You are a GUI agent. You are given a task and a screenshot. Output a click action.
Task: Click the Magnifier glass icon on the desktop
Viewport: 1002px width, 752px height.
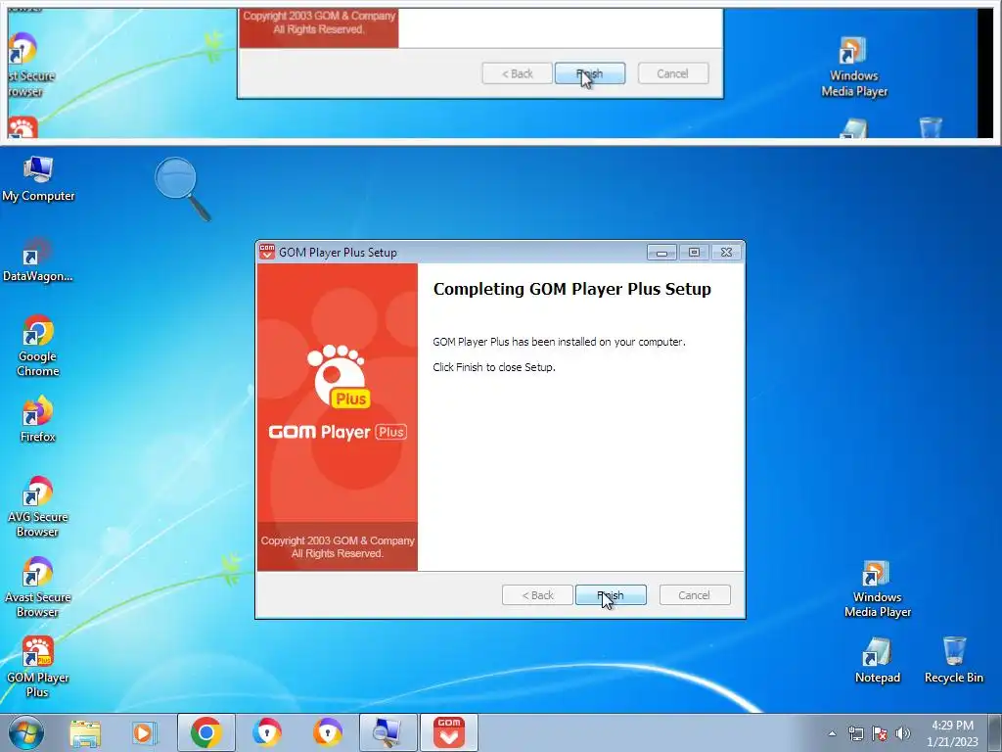click(182, 189)
